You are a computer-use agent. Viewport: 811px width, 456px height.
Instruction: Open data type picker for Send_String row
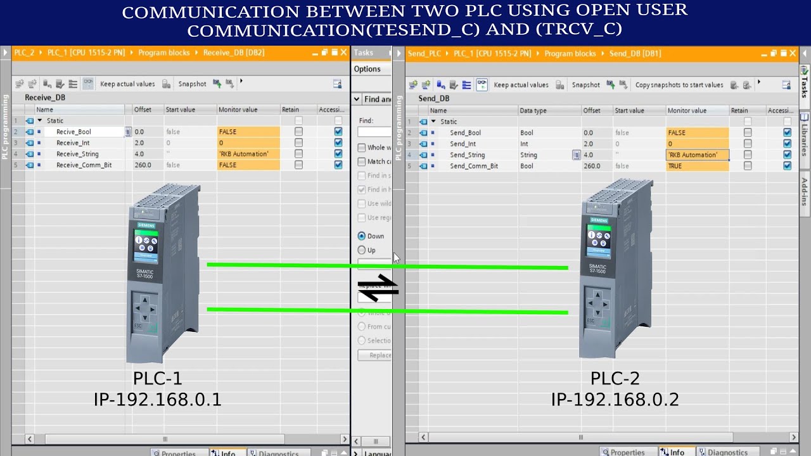pyautogui.click(x=577, y=155)
